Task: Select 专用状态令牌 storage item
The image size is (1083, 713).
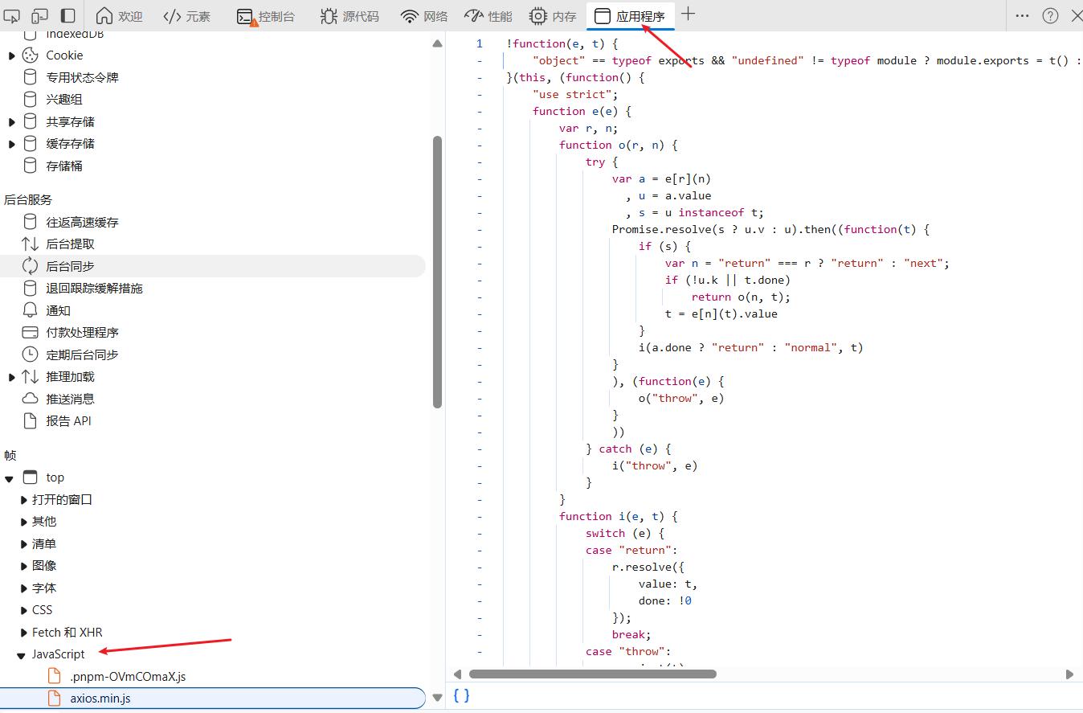Action: [x=82, y=77]
